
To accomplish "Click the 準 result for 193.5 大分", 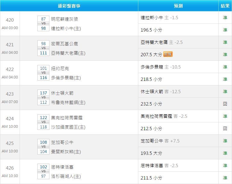I will click(x=225, y=153).
